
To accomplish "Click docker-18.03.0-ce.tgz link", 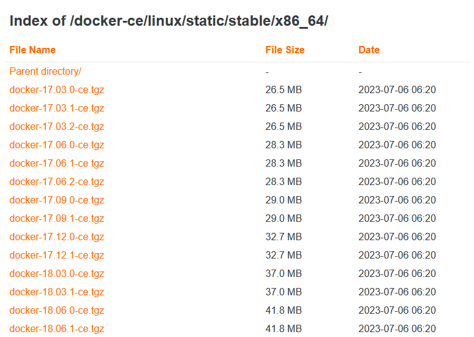I will point(57,273).
